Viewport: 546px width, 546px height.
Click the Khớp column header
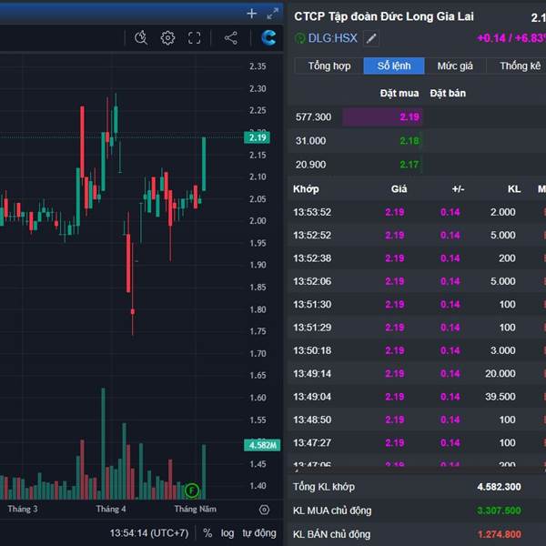pyautogui.click(x=306, y=189)
